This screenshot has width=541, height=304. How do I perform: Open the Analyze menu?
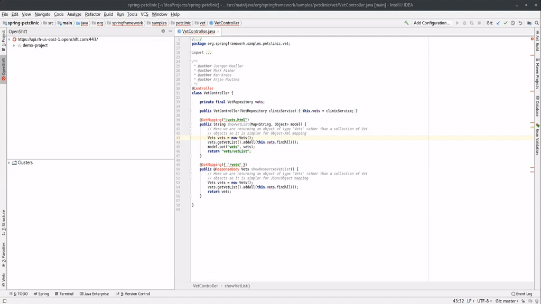74,14
